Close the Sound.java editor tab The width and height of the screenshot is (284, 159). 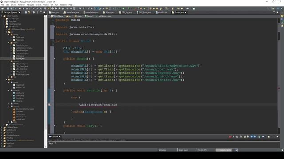pos(185,12)
